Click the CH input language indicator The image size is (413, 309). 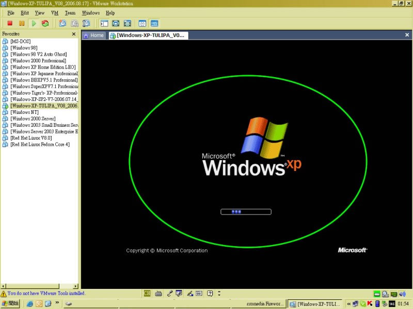click(147, 293)
